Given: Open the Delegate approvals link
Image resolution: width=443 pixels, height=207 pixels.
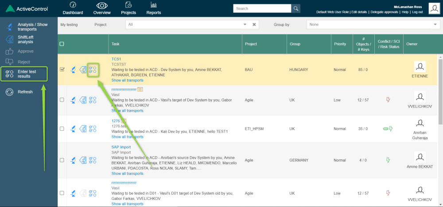Looking at the screenshot, I should tap(384, 12).
